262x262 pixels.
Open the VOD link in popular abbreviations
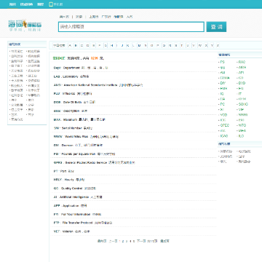pyautogui.click(x=223, y=115)
